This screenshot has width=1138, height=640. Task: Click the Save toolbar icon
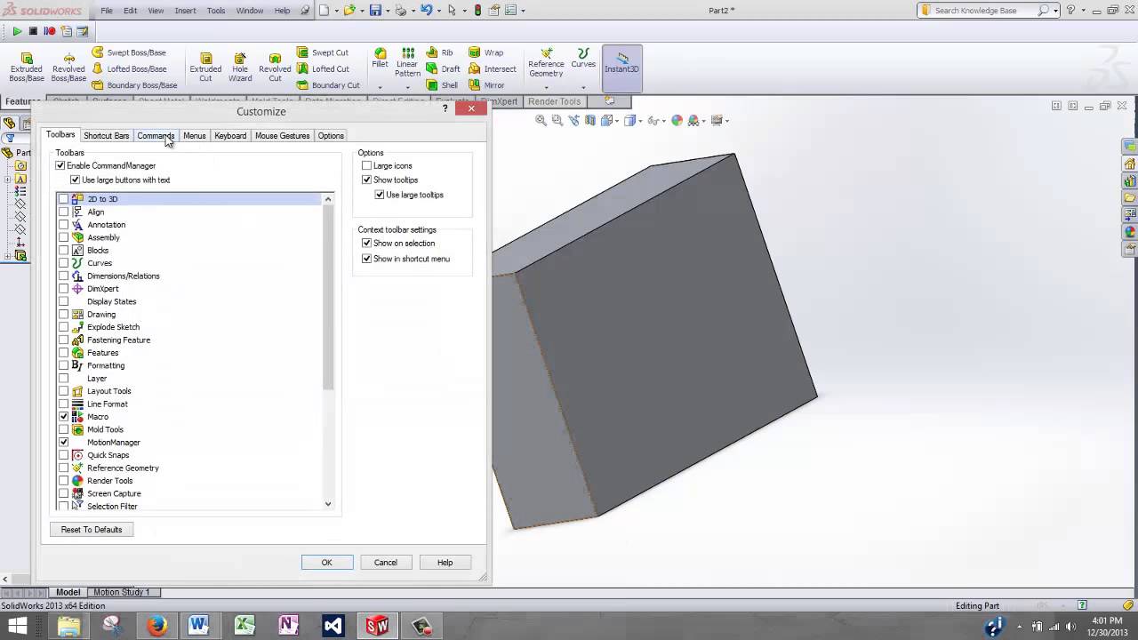click(375, 11)
